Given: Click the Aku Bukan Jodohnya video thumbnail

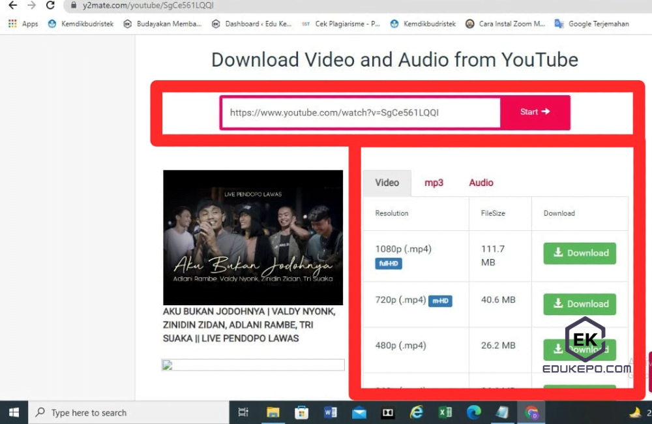Looking at the screenshot, I should [x=252, y=237].
